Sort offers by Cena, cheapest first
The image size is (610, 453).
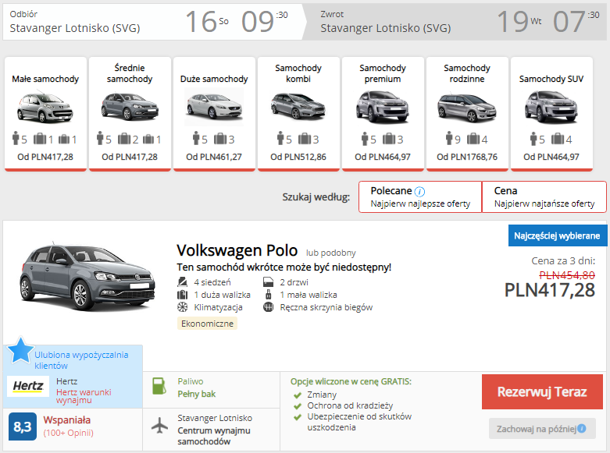(544, 196)
